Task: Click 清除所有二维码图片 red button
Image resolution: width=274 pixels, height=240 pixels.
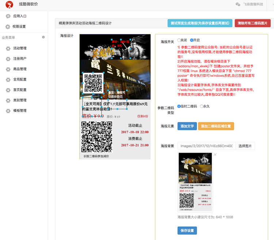Action: click(252, 23)
